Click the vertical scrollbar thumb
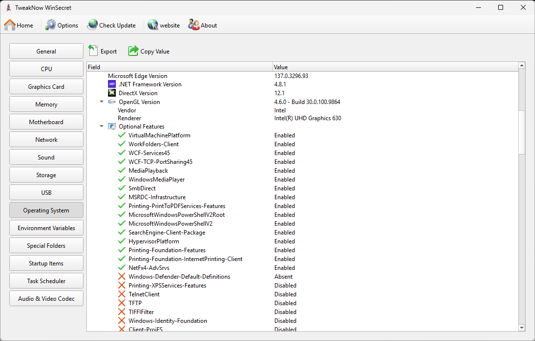Viewport: 535px width, 341px height. click(522, 132)
